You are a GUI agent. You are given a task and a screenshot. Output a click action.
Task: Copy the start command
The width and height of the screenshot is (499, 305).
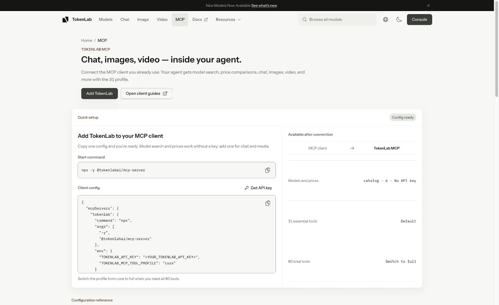pos(268,170)
